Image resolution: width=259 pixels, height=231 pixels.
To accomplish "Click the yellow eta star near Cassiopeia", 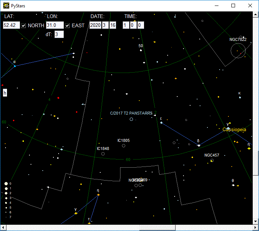I will [x=249, y=148].
